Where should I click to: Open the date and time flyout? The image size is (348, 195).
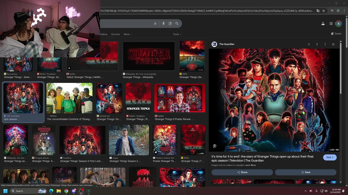coord(335,191)
